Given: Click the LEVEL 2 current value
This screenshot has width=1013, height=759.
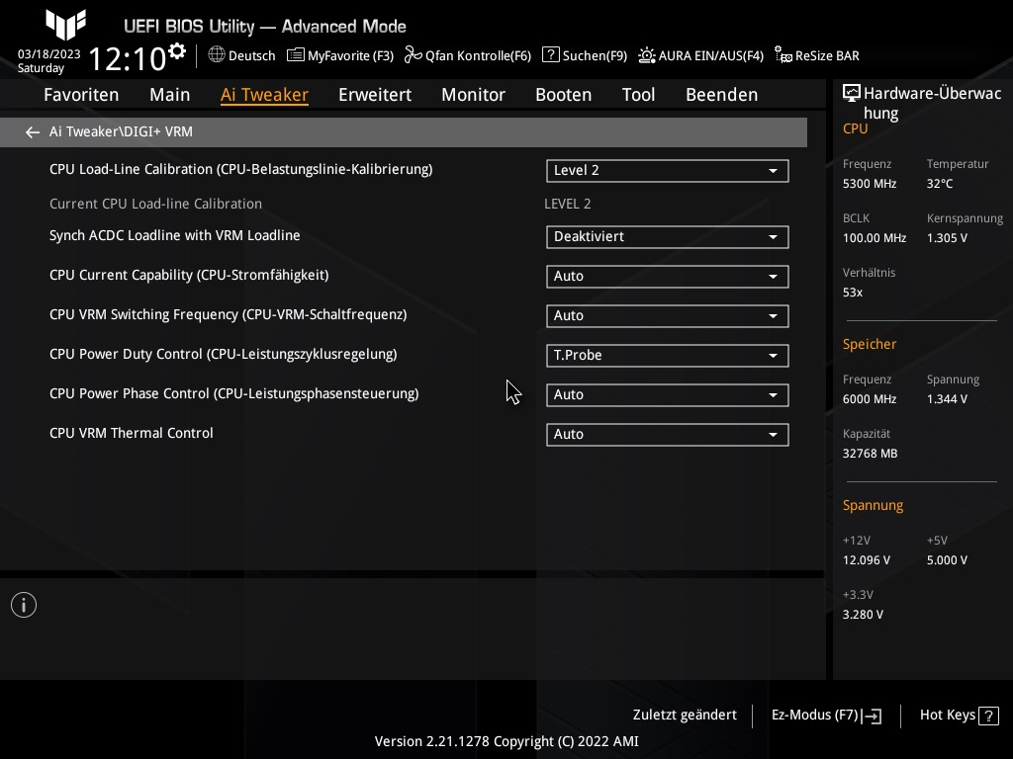Looking at the screenshot, I should click(567, 204).
